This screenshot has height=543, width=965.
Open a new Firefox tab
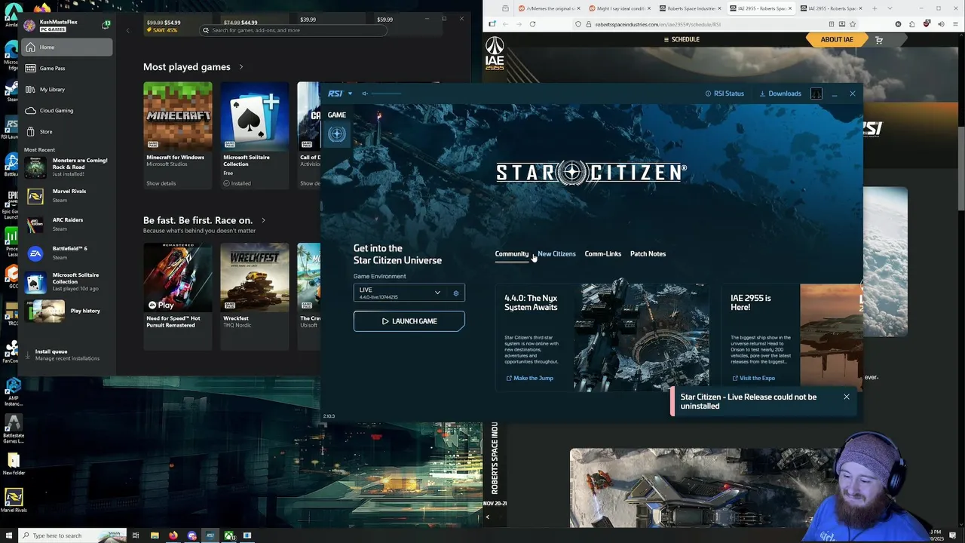875,8
